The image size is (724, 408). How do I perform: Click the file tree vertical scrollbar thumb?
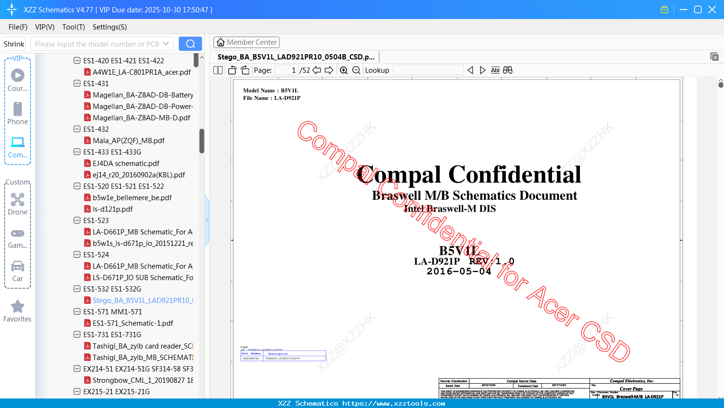click(x=202, y=141)
